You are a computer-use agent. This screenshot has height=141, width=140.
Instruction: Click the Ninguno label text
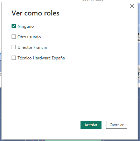[26, 26]
